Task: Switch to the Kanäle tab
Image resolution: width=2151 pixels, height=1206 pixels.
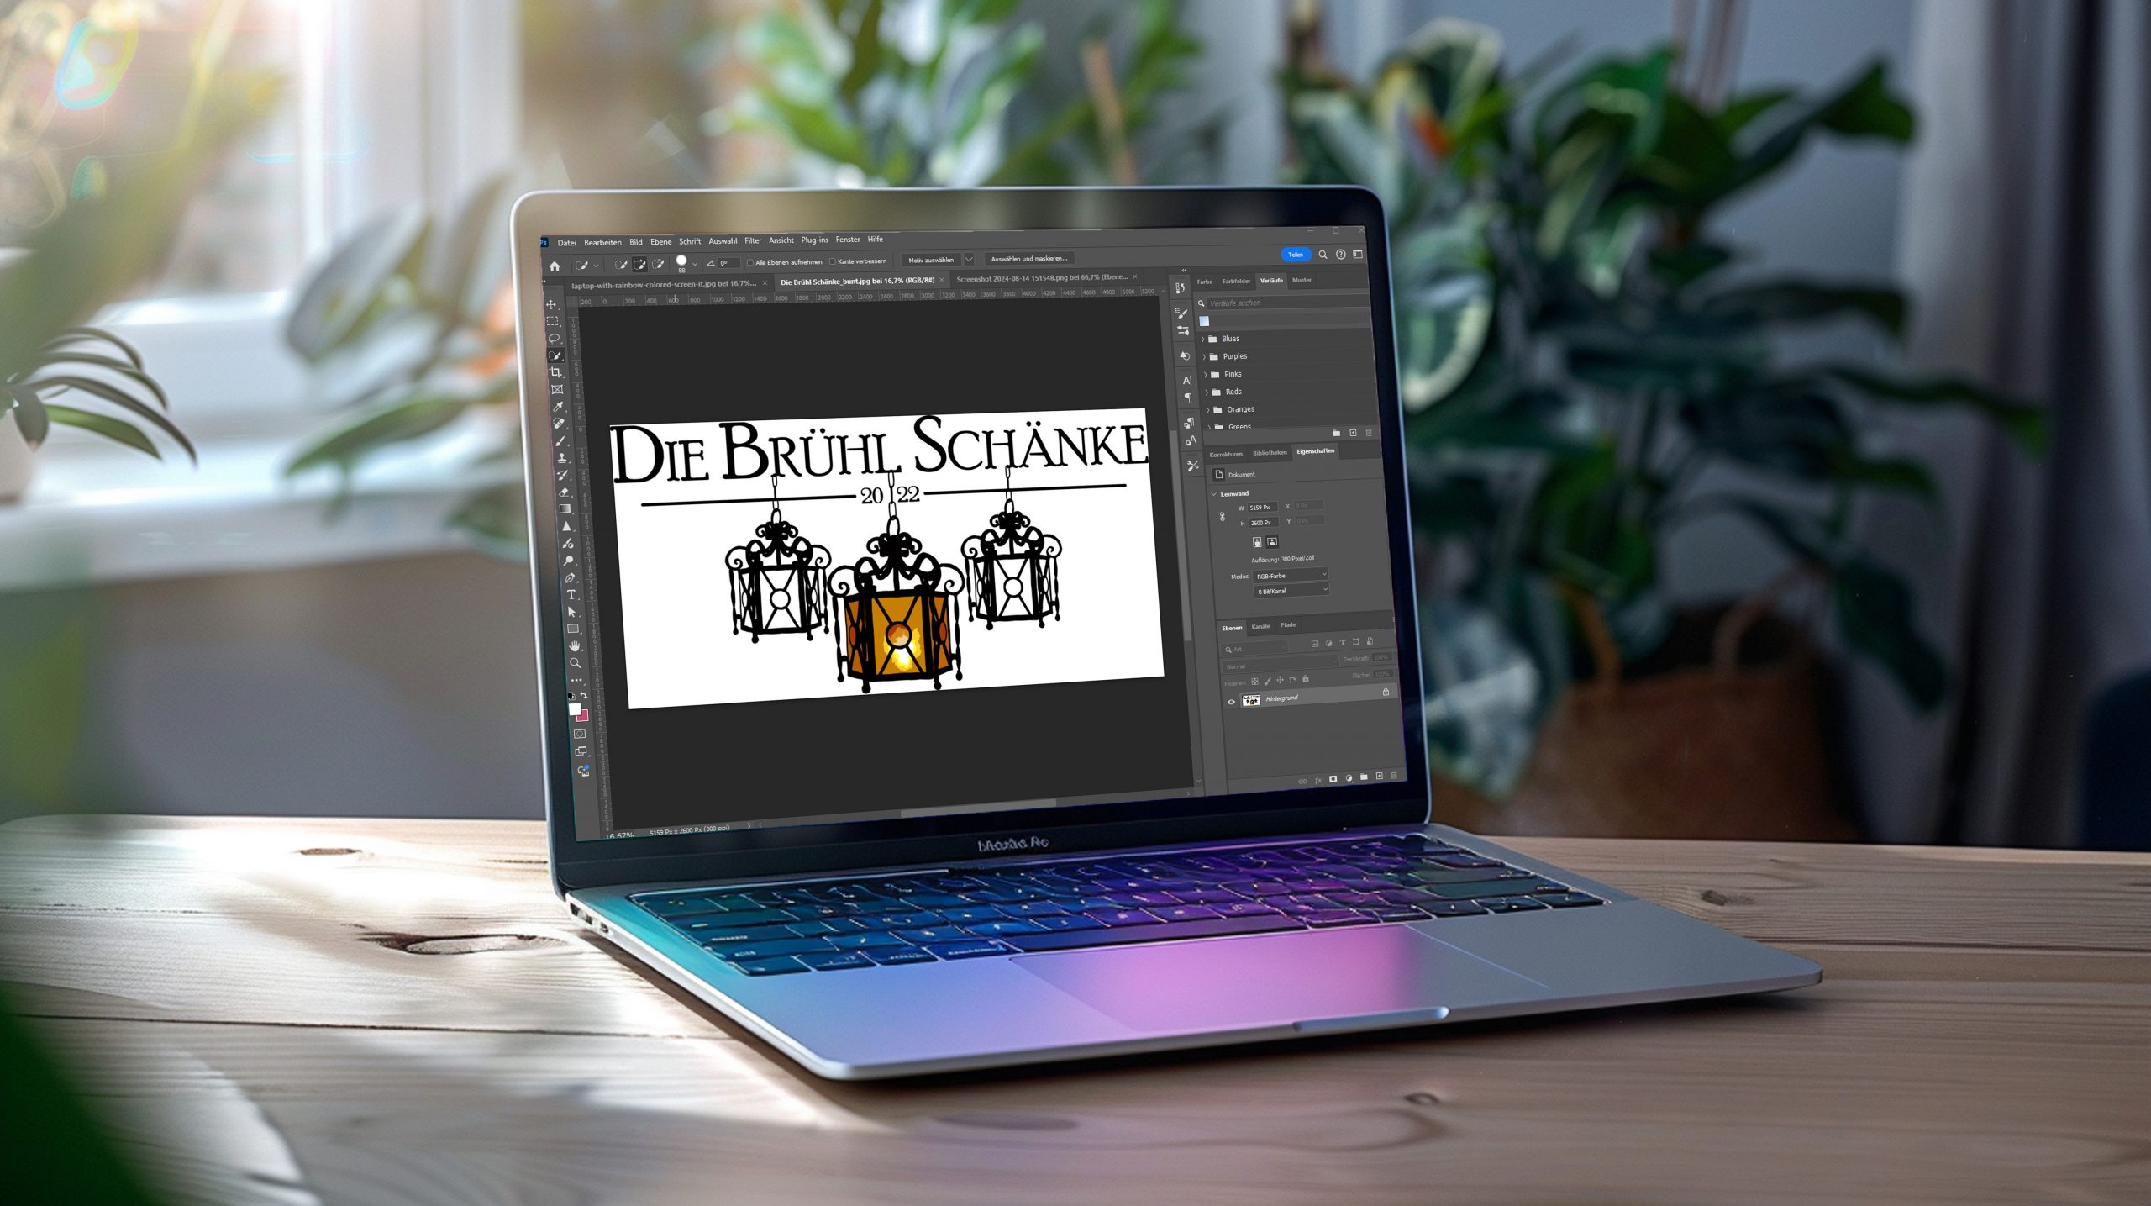Action: coord(1260,626)
